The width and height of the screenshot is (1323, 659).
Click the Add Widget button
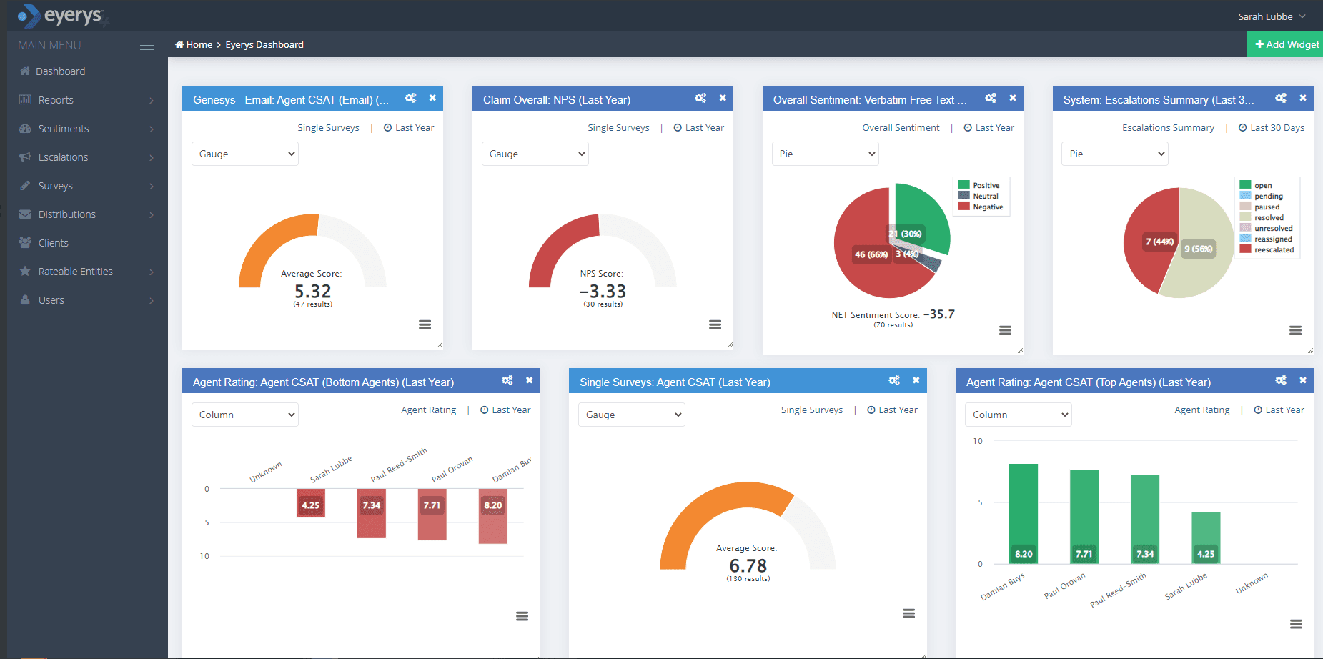(1287, 44)
